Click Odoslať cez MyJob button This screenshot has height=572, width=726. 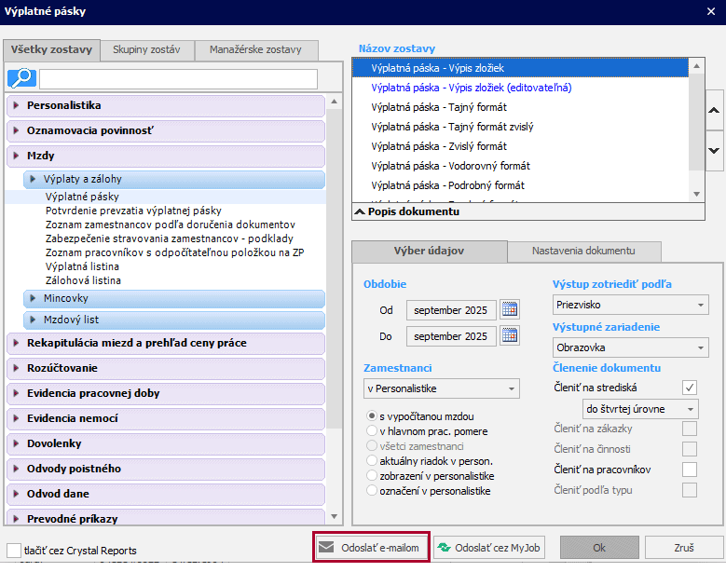click(x=488, y=547)
